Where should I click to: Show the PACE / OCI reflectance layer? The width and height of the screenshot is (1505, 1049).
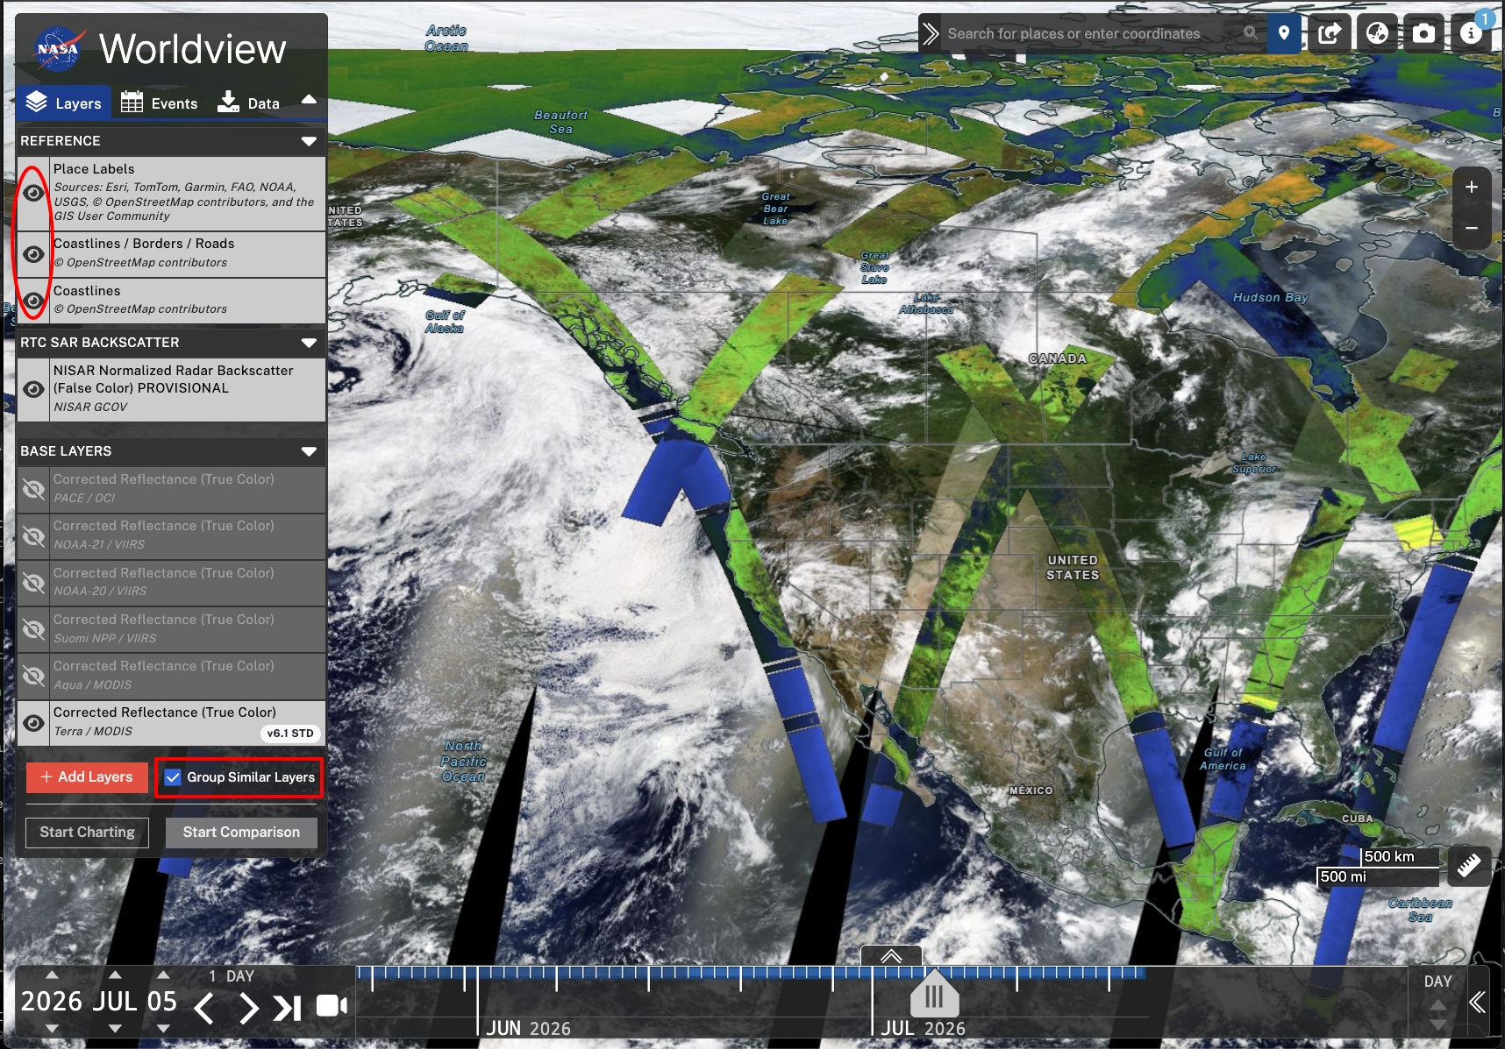point(33,489)
